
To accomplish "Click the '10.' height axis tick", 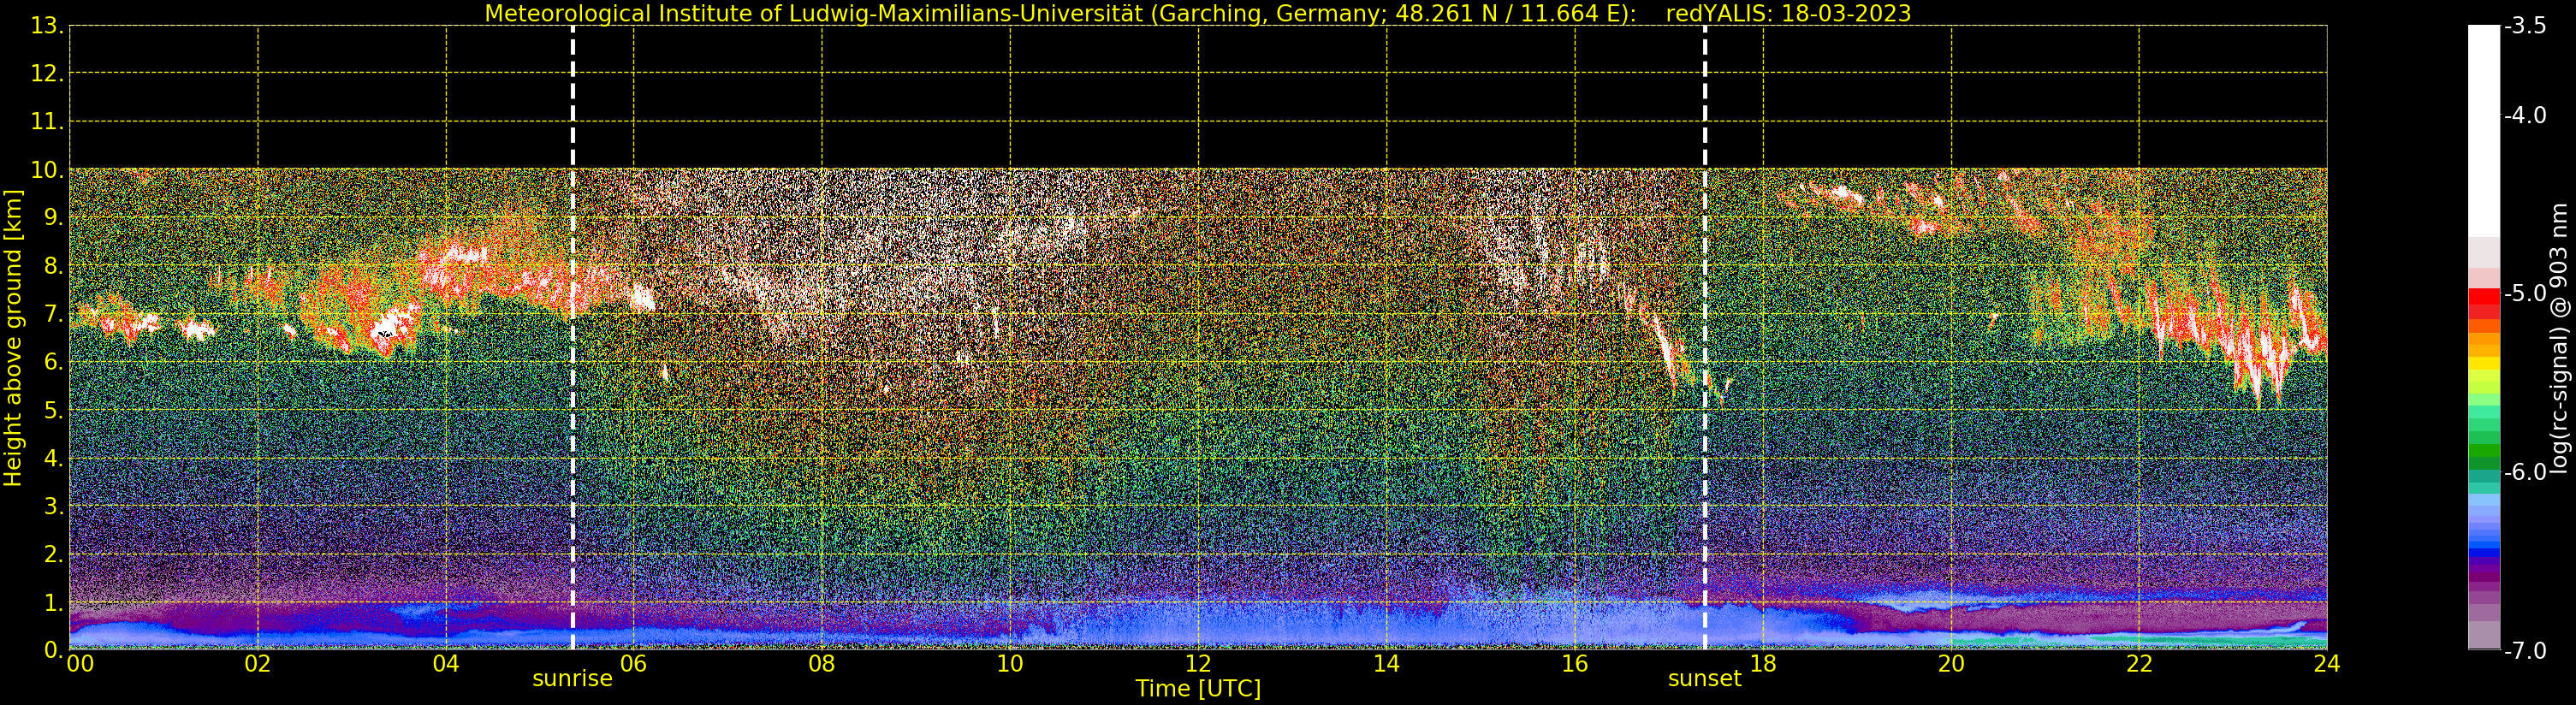I will coord(47,169).
